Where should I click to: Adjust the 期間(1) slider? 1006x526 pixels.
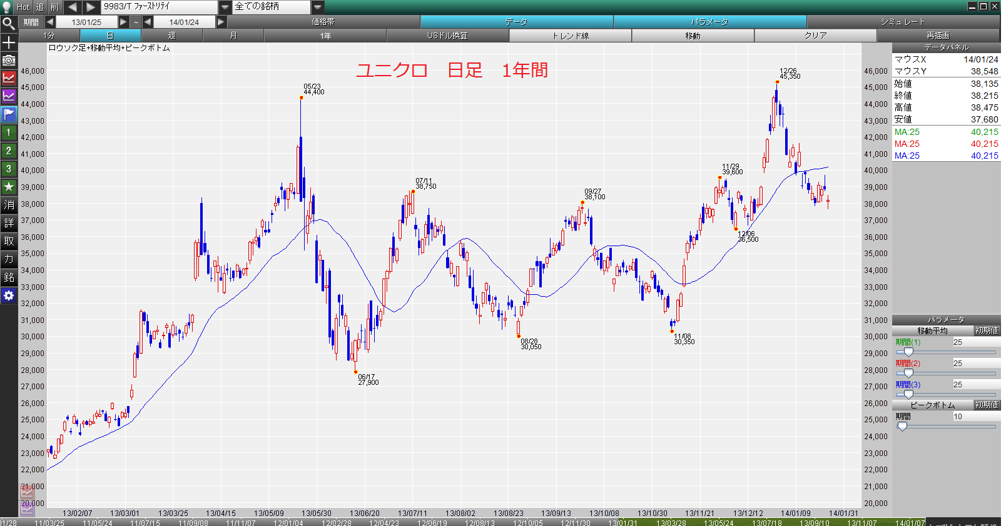(908, 352)
